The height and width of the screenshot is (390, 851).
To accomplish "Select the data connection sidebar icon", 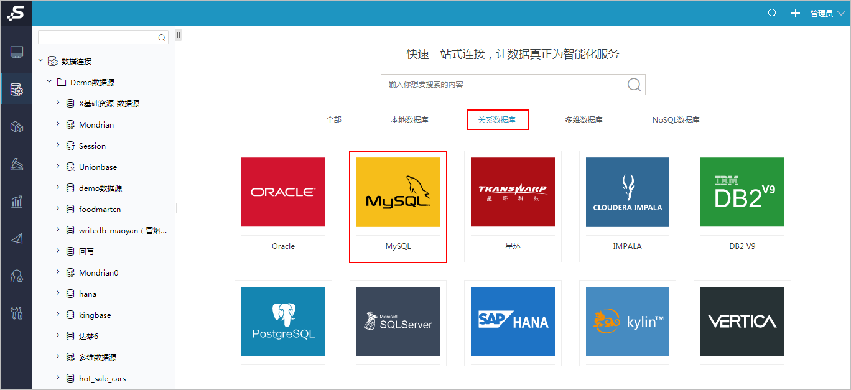I will [x=17, y=90].
